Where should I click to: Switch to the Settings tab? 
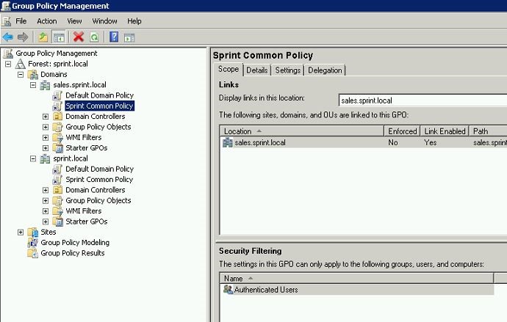288,70
